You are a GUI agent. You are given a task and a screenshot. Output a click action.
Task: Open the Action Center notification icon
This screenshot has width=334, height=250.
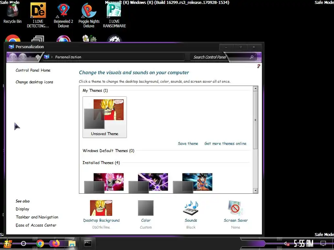323,243
